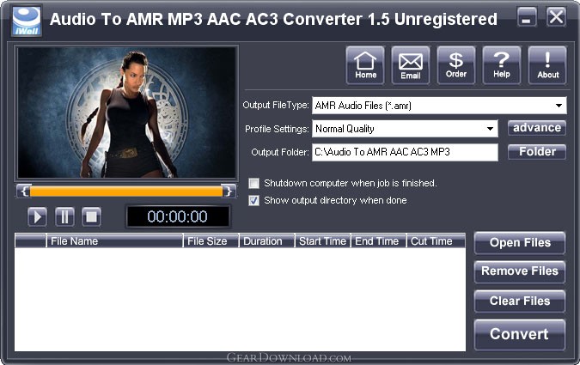This screenshot has width=580, height=365.
Task: Click the Start Time column header
Action: click(x=322, y=241)
